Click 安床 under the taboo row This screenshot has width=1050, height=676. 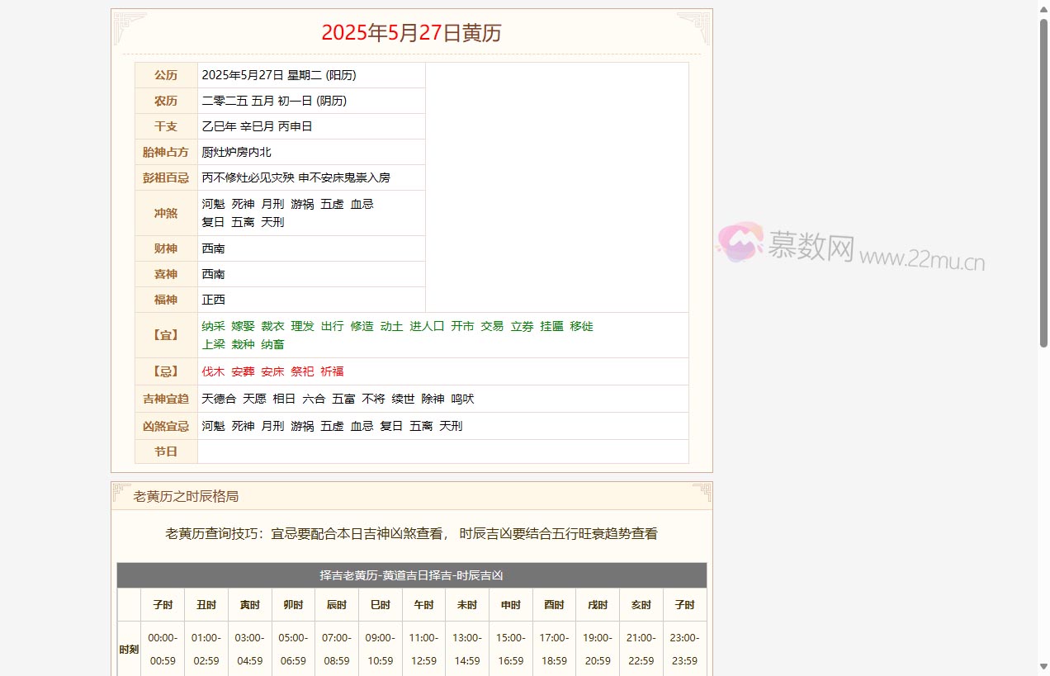272,371
